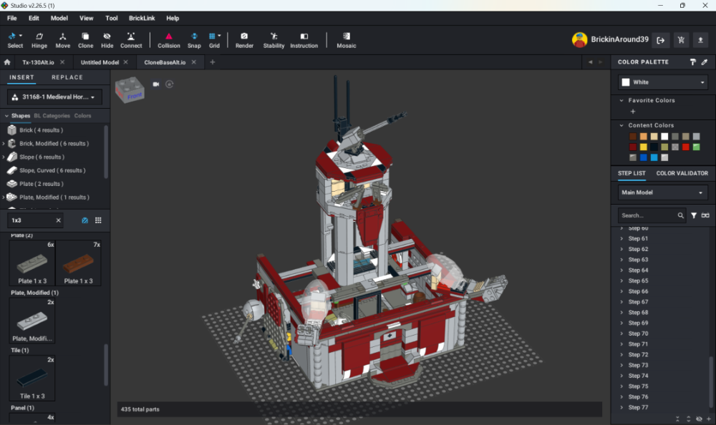Select the Select tool
Screen dimensions: 716x425
(14, 40)
